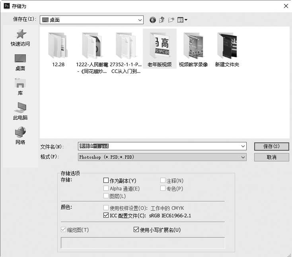The height and width of the screenshot is (257, 292).
Task: Select the 视频教学录像 folder
Action: pos(193,49)
